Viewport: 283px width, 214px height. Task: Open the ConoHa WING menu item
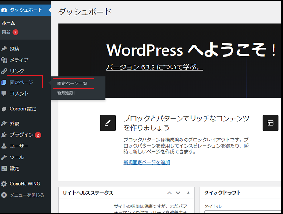tap(26, 184)
